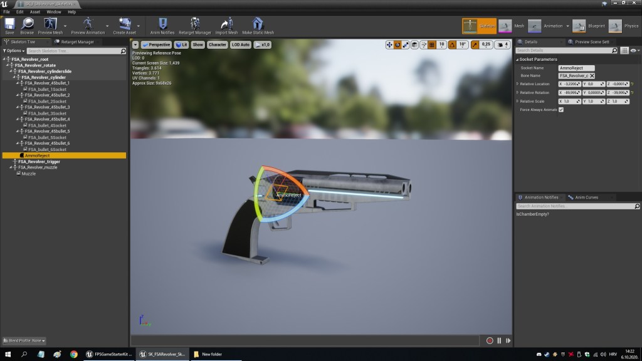Toggle the Force Always Animate checkbox
Screen dimensions: 642x361
[x=561, y=110]
